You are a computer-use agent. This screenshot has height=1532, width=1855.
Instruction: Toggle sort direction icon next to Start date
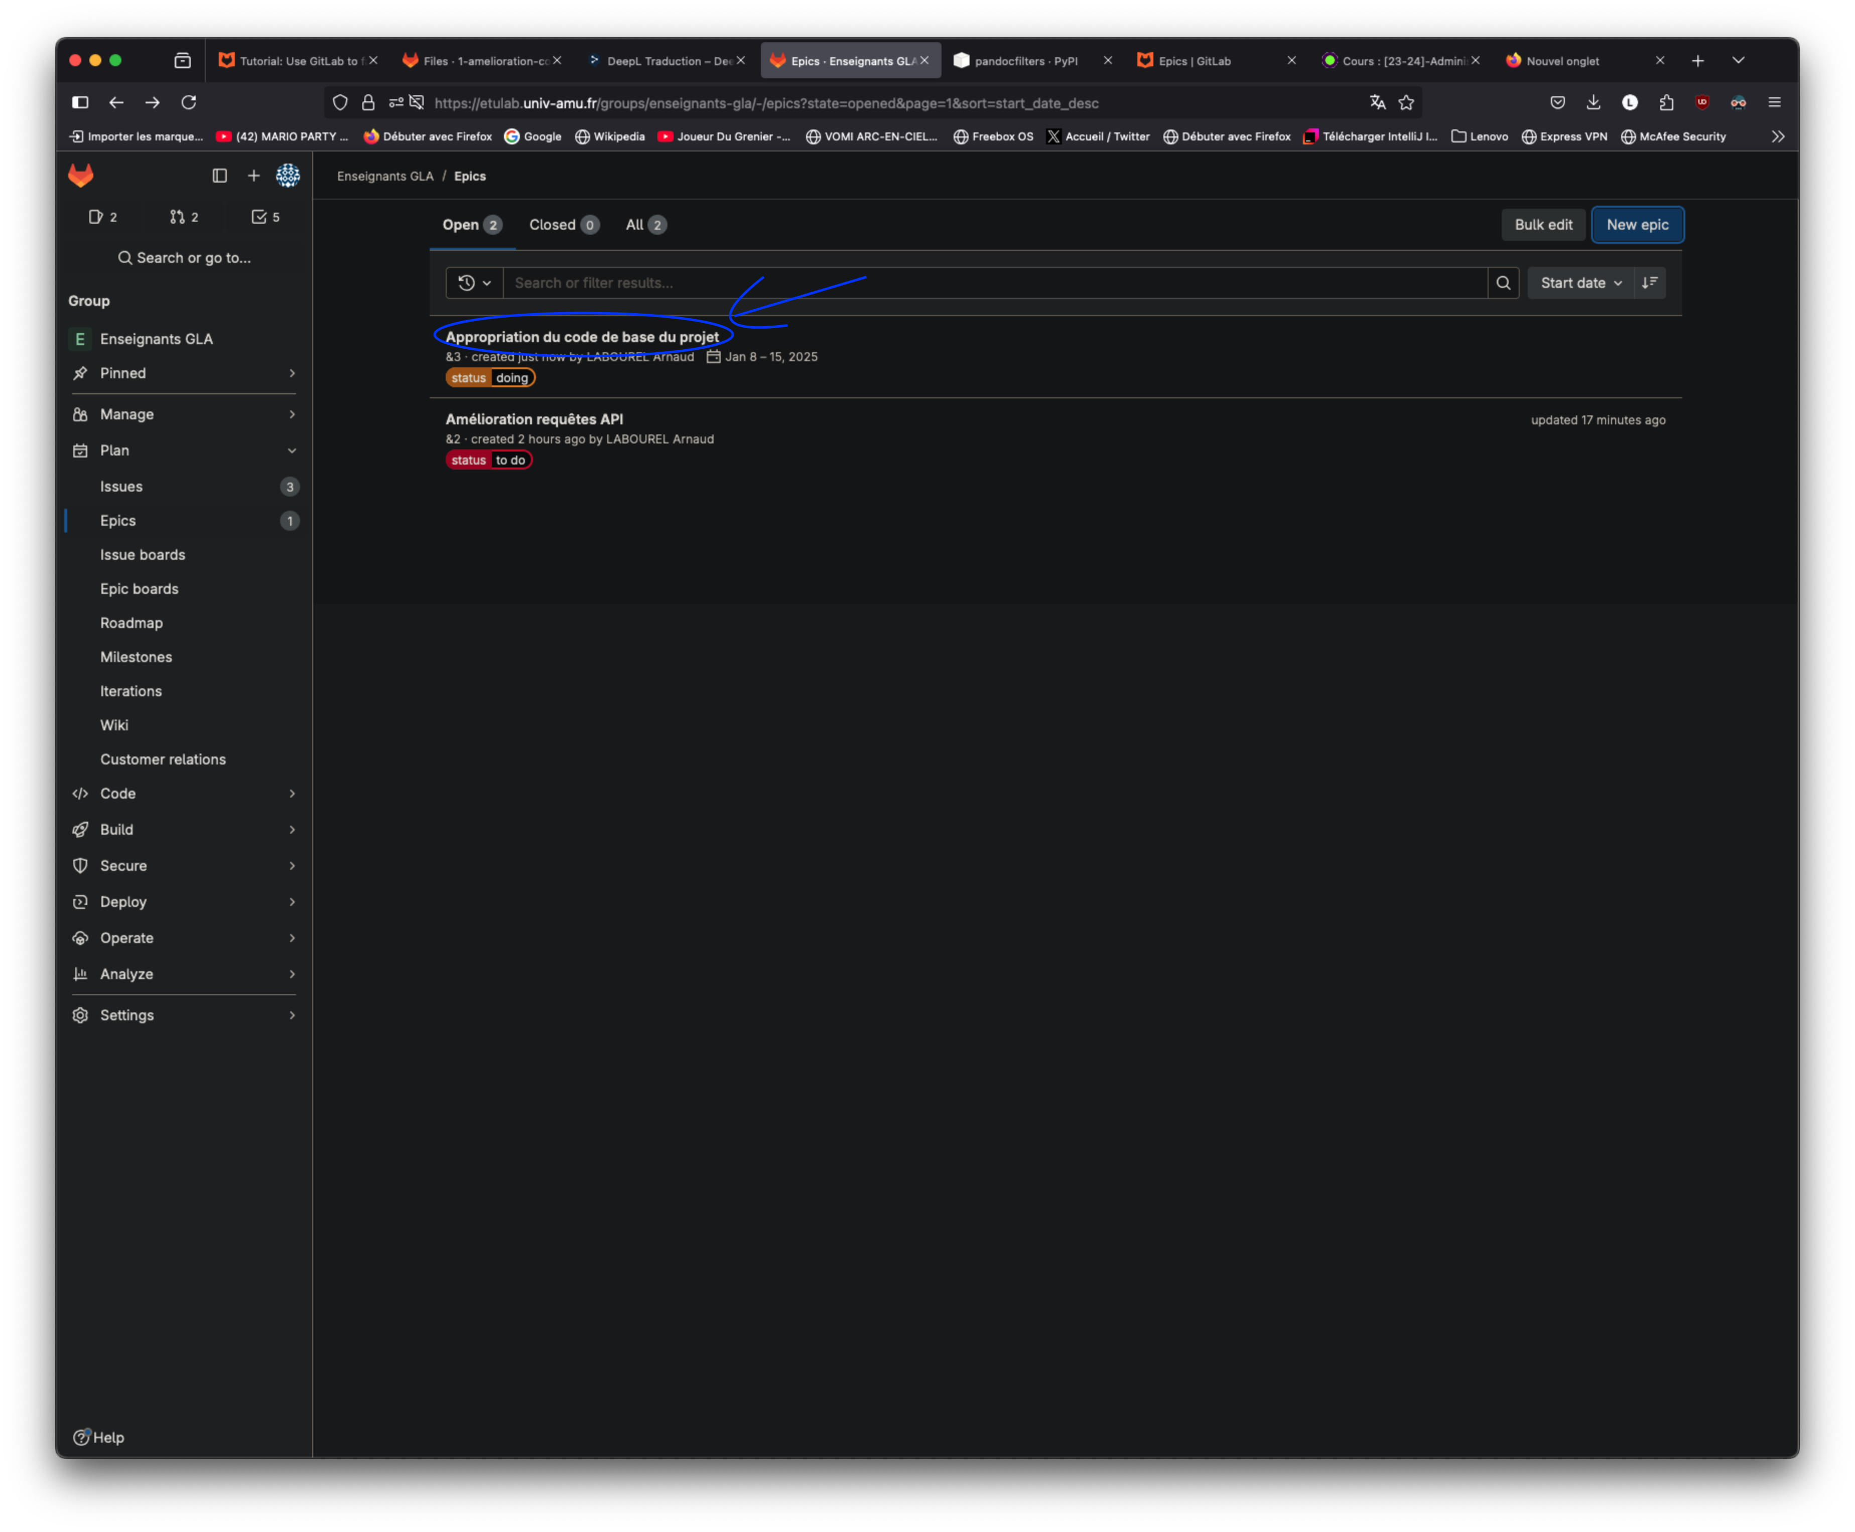(x=1649, y=282)
